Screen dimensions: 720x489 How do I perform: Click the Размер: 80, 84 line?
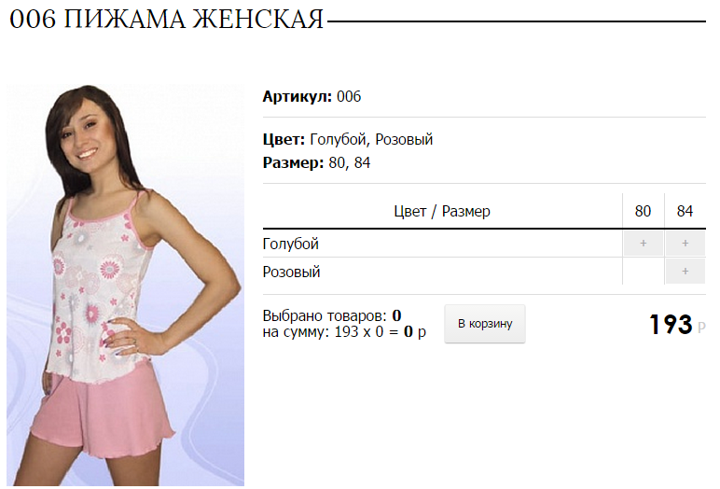[316, 162]
